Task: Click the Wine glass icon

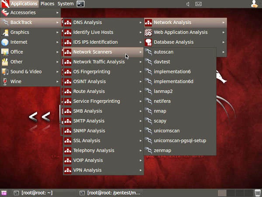Action: click(x=5, y=82)
